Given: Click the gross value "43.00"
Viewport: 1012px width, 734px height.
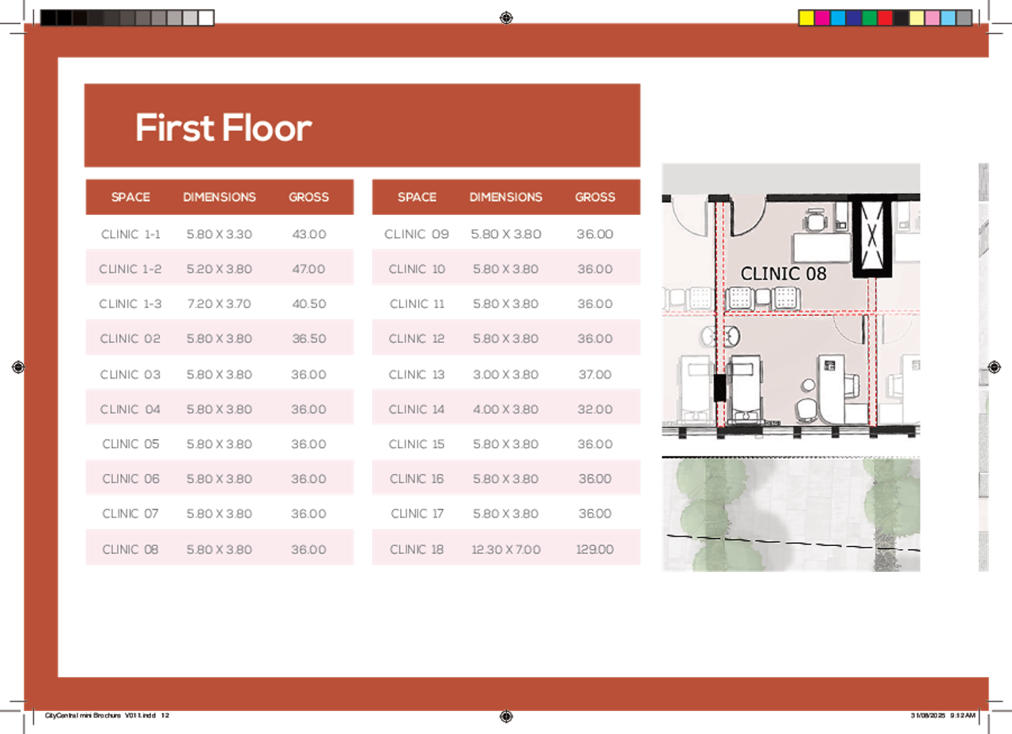Looking at the screenshot, I should pyautogui.click(x=308, y=235).
